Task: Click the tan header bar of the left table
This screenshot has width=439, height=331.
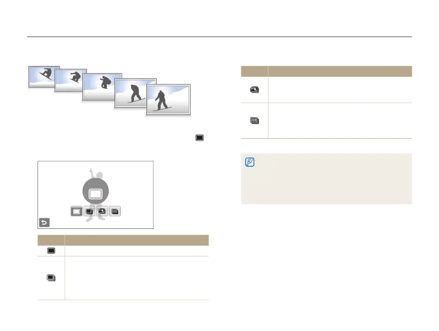Action: (x=123, y=240)
